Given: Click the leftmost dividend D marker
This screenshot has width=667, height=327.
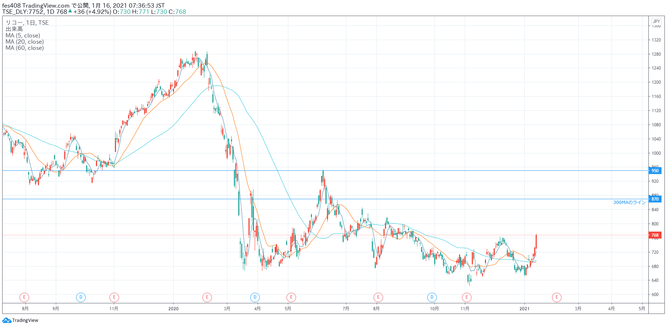Looking at the screenshot, I should (x=81, y=298).
